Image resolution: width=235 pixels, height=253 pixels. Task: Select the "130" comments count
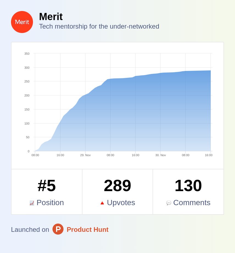[x=188, y=186]
